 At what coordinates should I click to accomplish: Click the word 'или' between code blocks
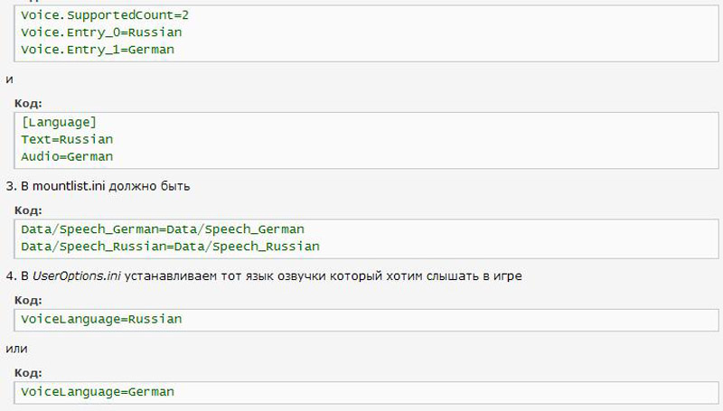16,349
